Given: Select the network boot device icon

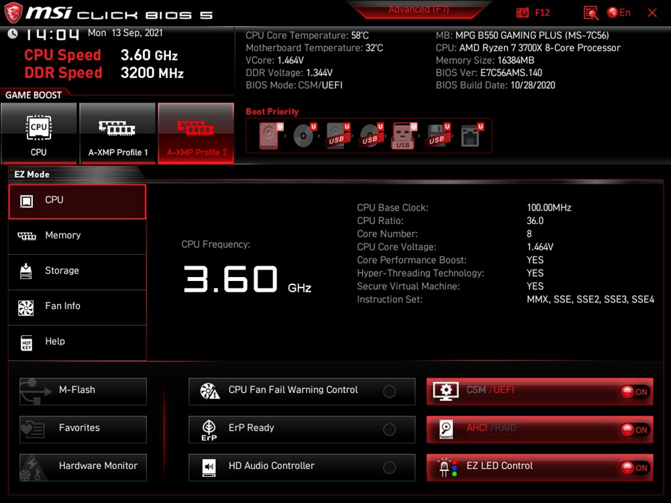Looking at the screenshot, I should [x=472, y=135].
